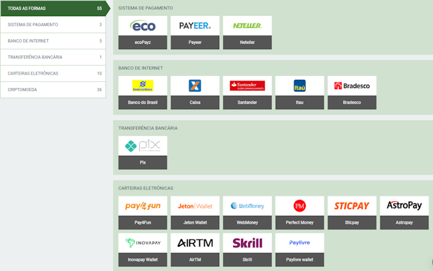Click the count 10 beside Carteiras Eletrônicas
This screenshot has height=271, width=433.
pos(99,73)
